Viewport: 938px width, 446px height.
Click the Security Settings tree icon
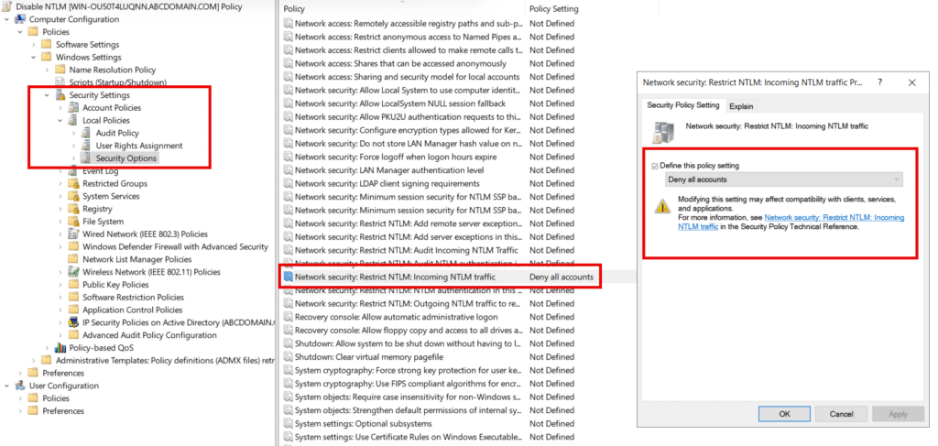coord(60,95)
